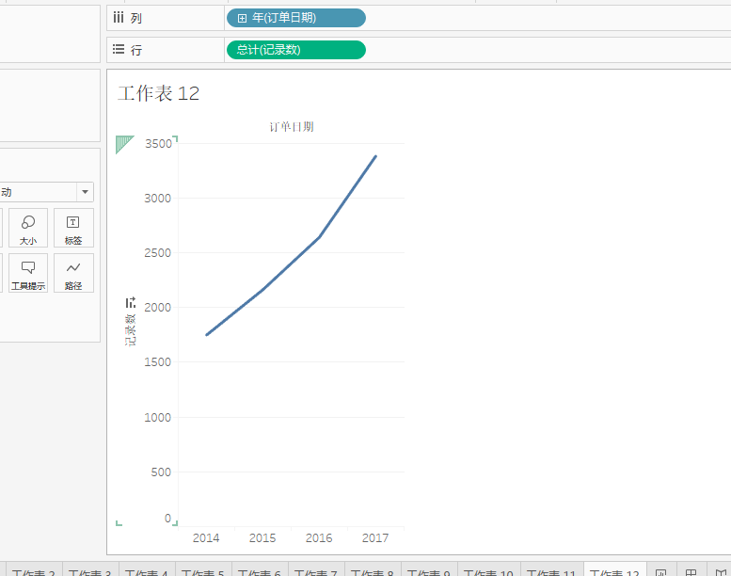This screenshot has height=576, width=731.
Task: Open the Label (标签) marks card button
Action: [x=73, y=228]
